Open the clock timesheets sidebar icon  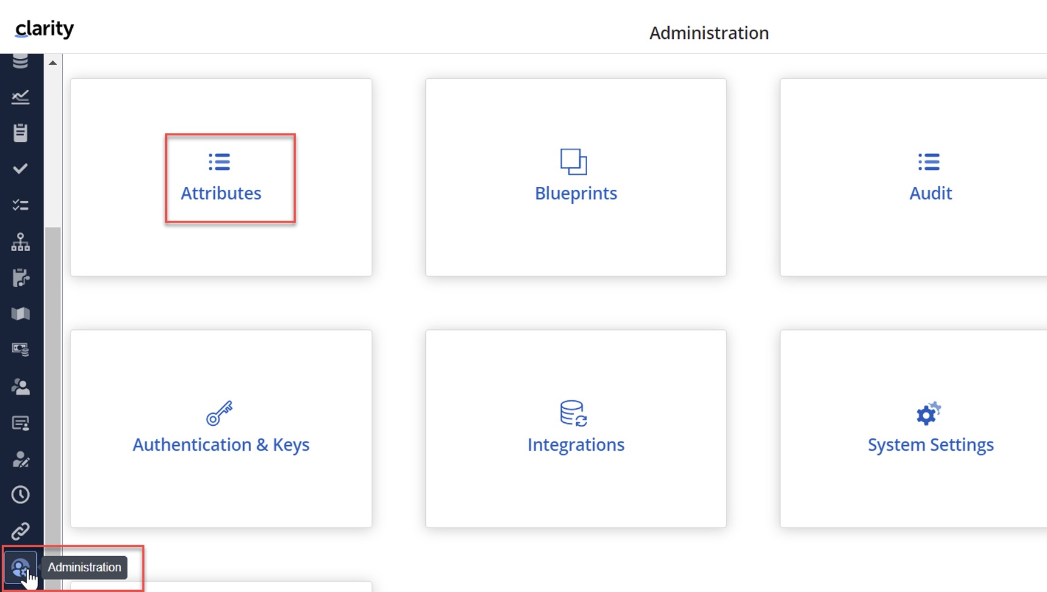click(21, 495)
